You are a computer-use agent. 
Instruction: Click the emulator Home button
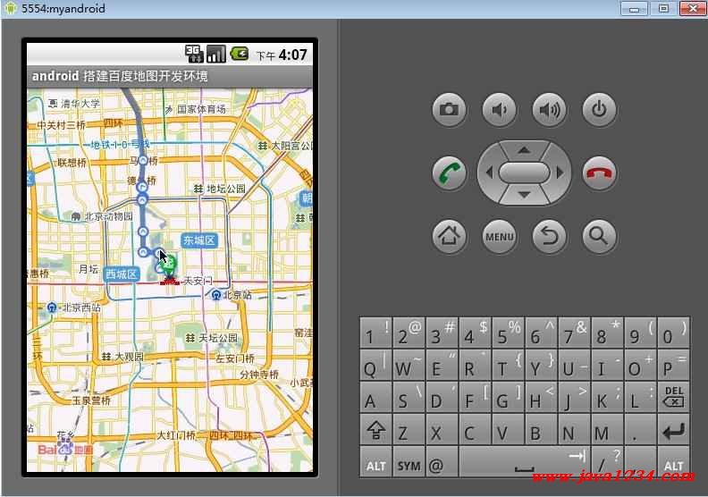[449, 236]
